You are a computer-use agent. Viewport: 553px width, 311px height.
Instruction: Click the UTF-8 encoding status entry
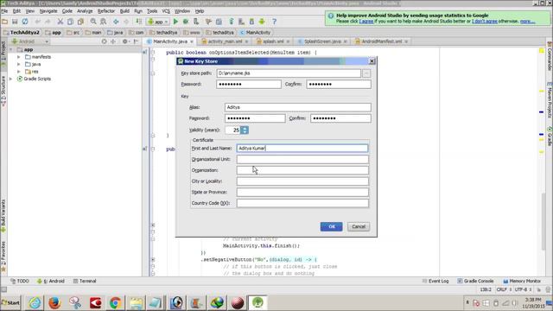523,289
